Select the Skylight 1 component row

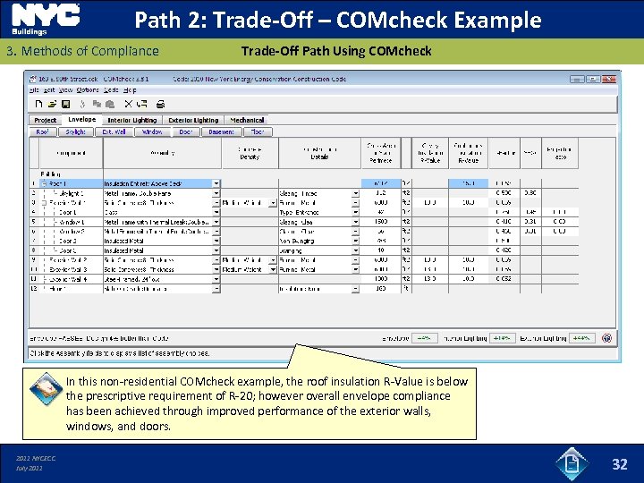[x=71, y=193]
